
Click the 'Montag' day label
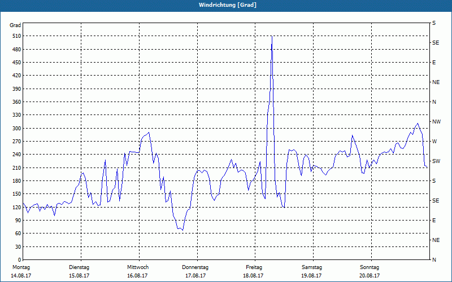(21, 267)
